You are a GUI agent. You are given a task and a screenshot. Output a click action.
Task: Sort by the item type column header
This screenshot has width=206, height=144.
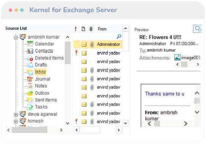point(83,29)
